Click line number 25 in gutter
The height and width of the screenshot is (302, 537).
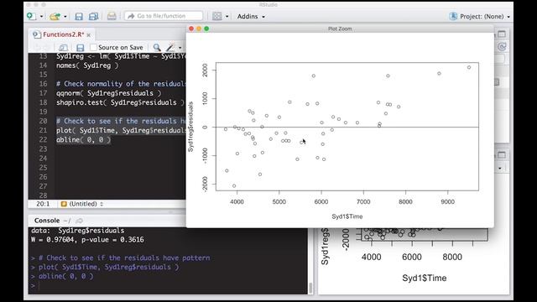tap(43, 168)
